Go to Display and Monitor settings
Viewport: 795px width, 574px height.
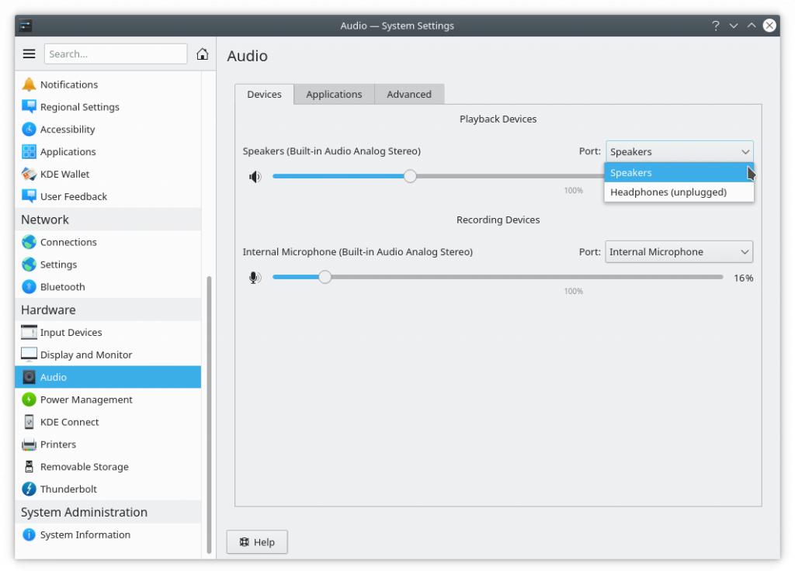[x=86, y=355]
